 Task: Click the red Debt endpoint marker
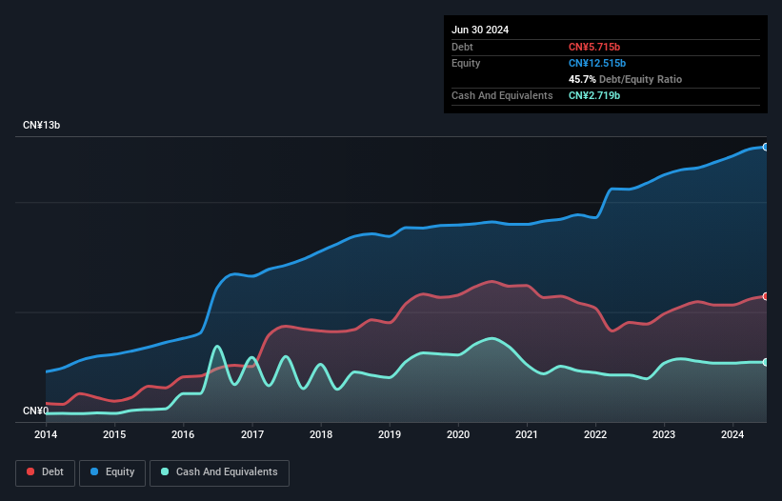766,296
